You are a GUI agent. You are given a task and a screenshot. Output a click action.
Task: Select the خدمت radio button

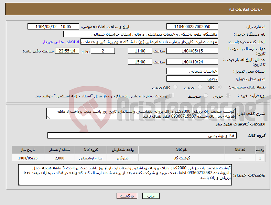(200, 87)
